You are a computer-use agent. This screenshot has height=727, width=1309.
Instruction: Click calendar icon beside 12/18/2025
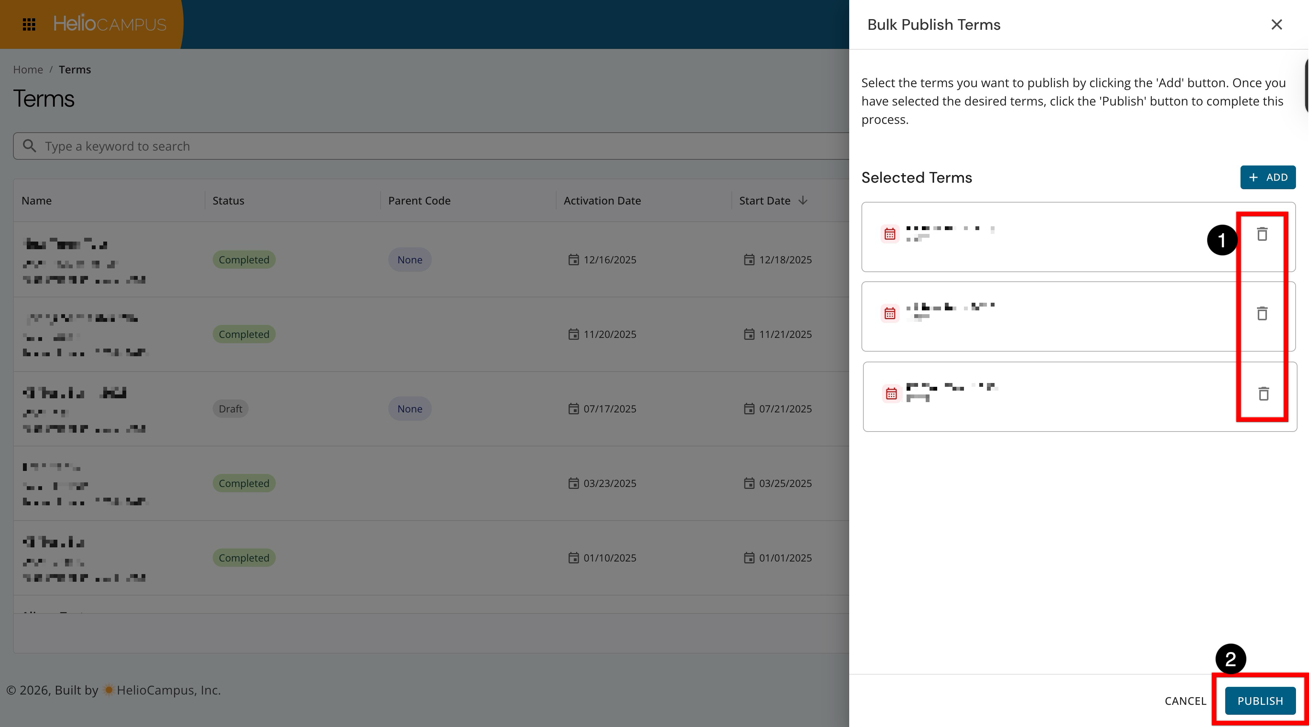point(749,260)
